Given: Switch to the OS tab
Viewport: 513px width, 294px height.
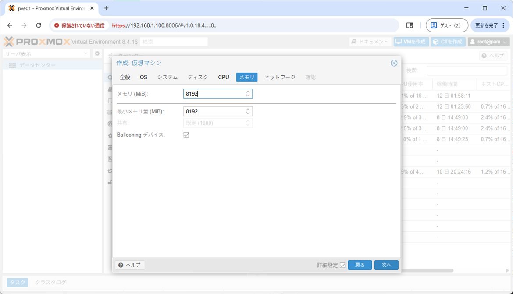Looking at the screenshot, I should pos(144,77).
